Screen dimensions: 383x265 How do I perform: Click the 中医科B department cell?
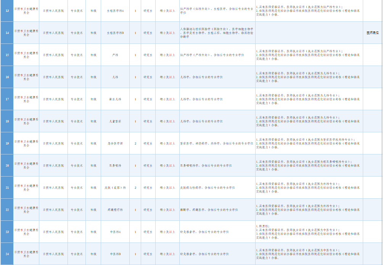coord(115,254)
